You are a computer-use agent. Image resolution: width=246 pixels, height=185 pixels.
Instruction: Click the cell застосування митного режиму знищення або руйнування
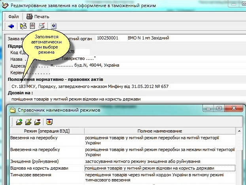click(160, 161)
